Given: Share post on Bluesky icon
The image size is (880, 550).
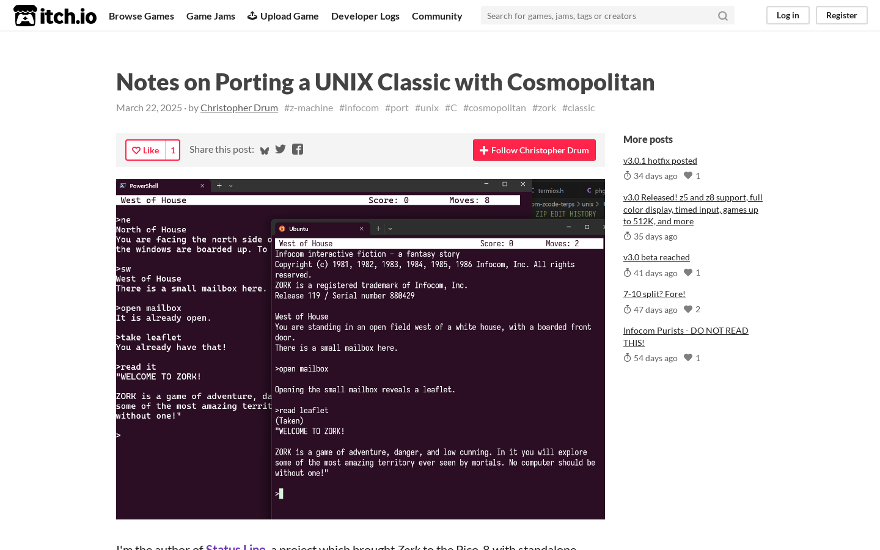Looking at the screenshot, I should click(265, 150).
